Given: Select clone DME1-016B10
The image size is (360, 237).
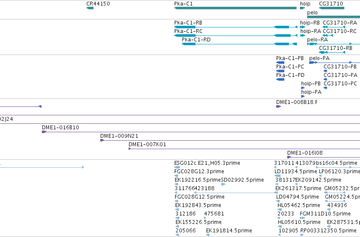Looking at the screenshot, I should pyautogui.click(x=201, y=132).
